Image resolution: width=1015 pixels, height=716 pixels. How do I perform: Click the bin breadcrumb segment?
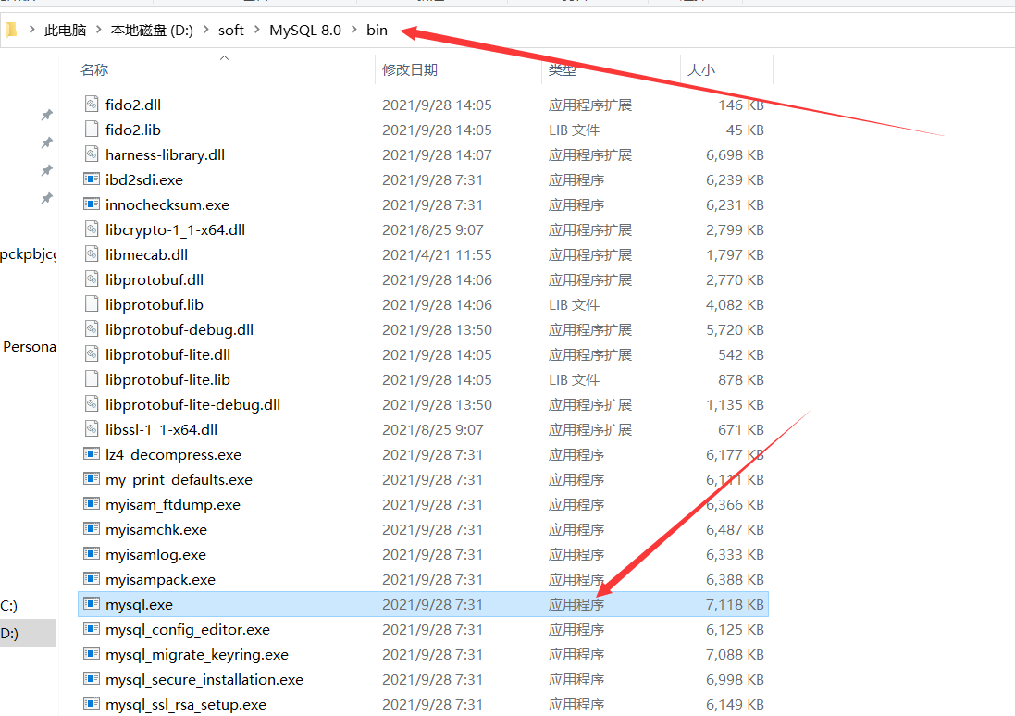[377, 30]
